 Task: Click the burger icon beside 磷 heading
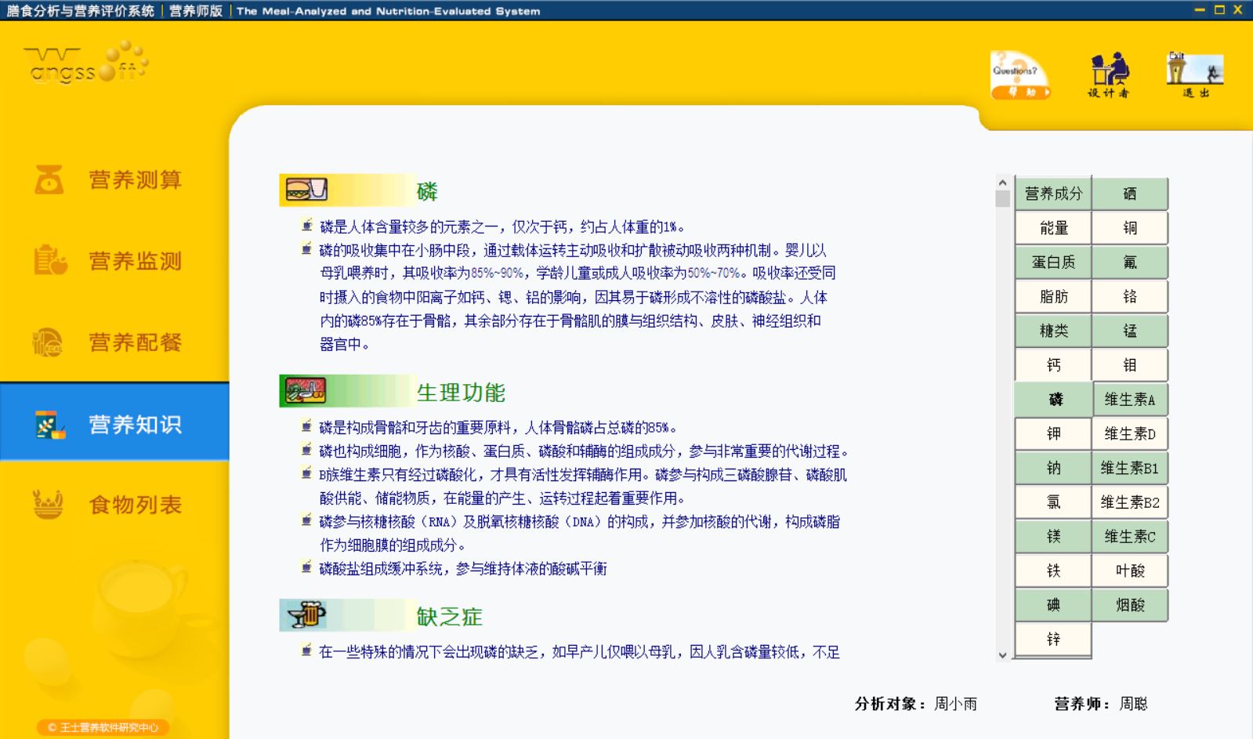pyautogui.click(x=306, y=190)
